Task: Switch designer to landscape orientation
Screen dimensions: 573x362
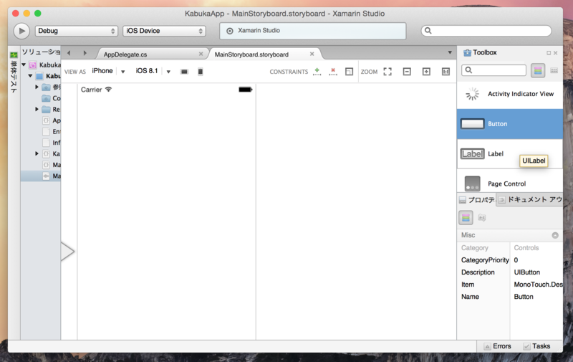Action: click(x=184, y=72)
